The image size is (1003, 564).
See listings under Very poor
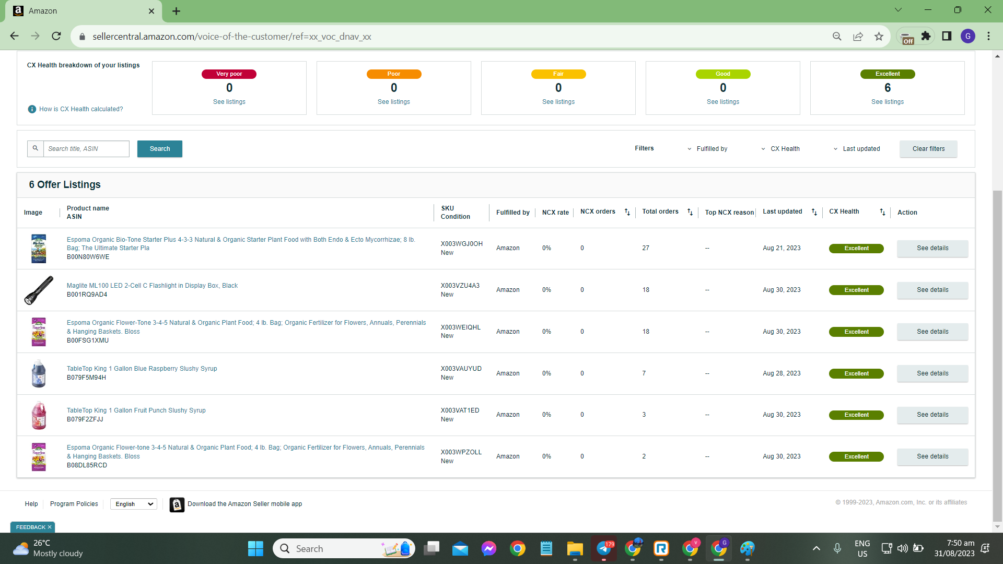pos(229,102)
